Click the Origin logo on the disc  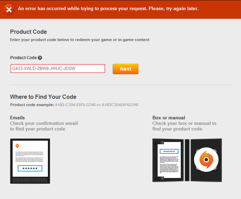[x=206, y=160]
